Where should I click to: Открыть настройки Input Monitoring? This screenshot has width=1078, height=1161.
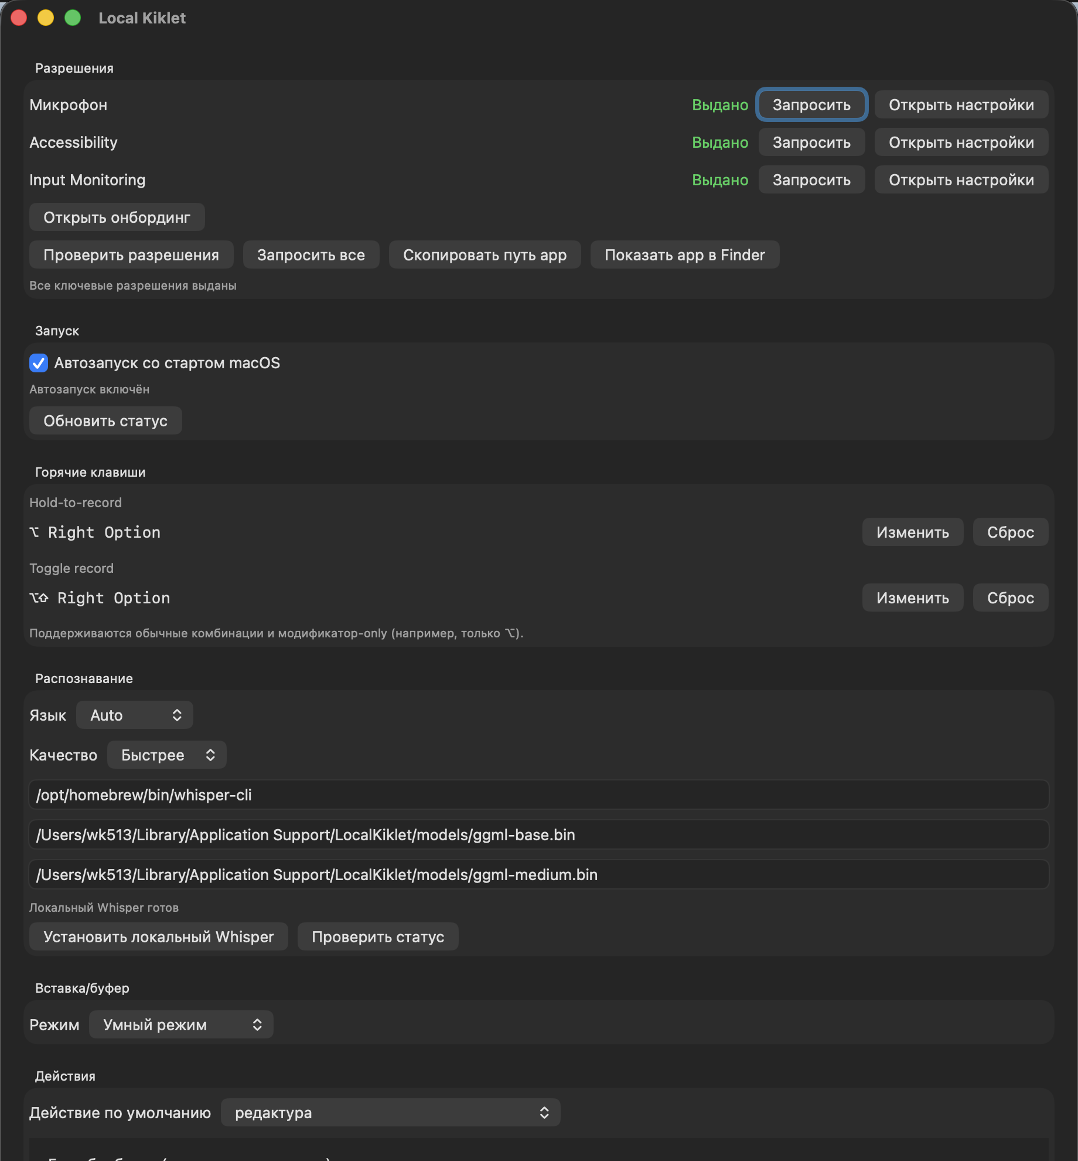[x=961, y=179]
